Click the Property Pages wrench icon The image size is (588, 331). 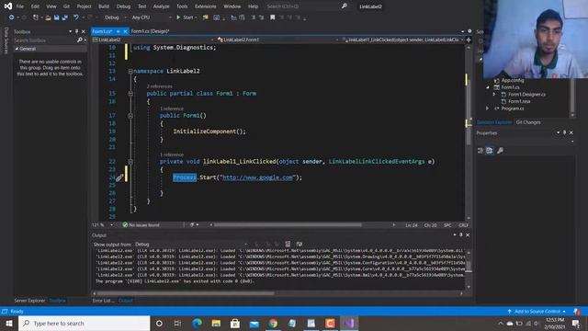(x=500, y=151)
